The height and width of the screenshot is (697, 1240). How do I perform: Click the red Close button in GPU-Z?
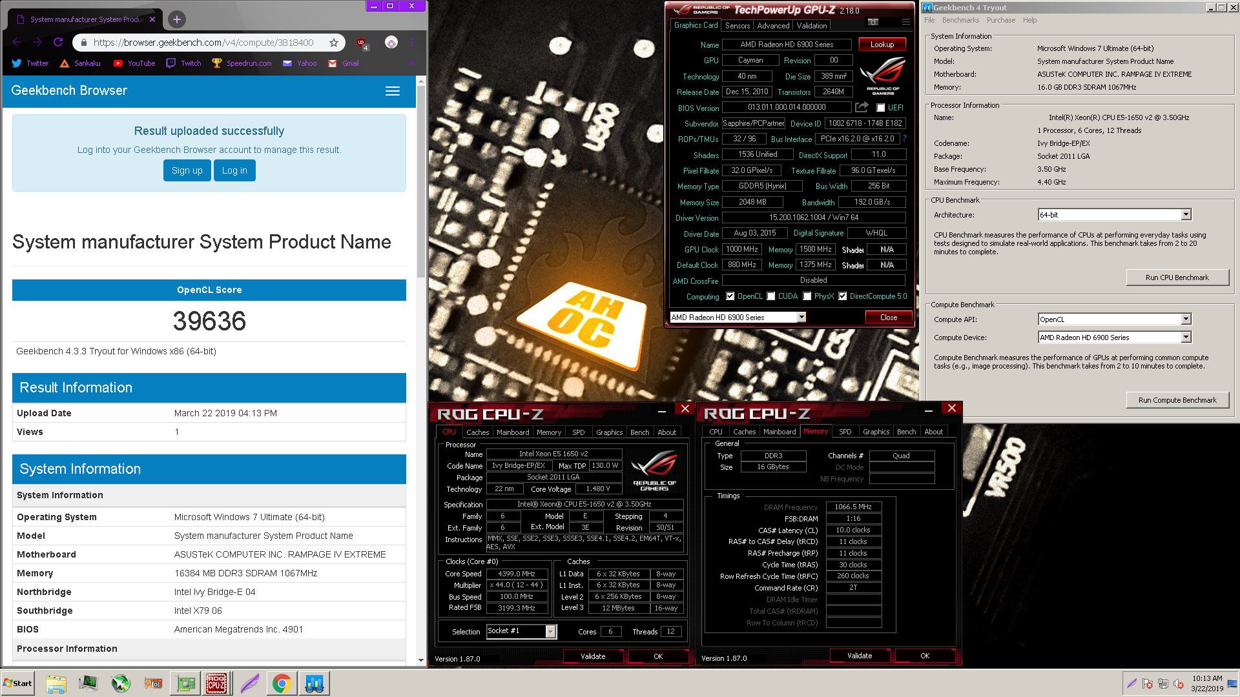[x=889, y=318]
